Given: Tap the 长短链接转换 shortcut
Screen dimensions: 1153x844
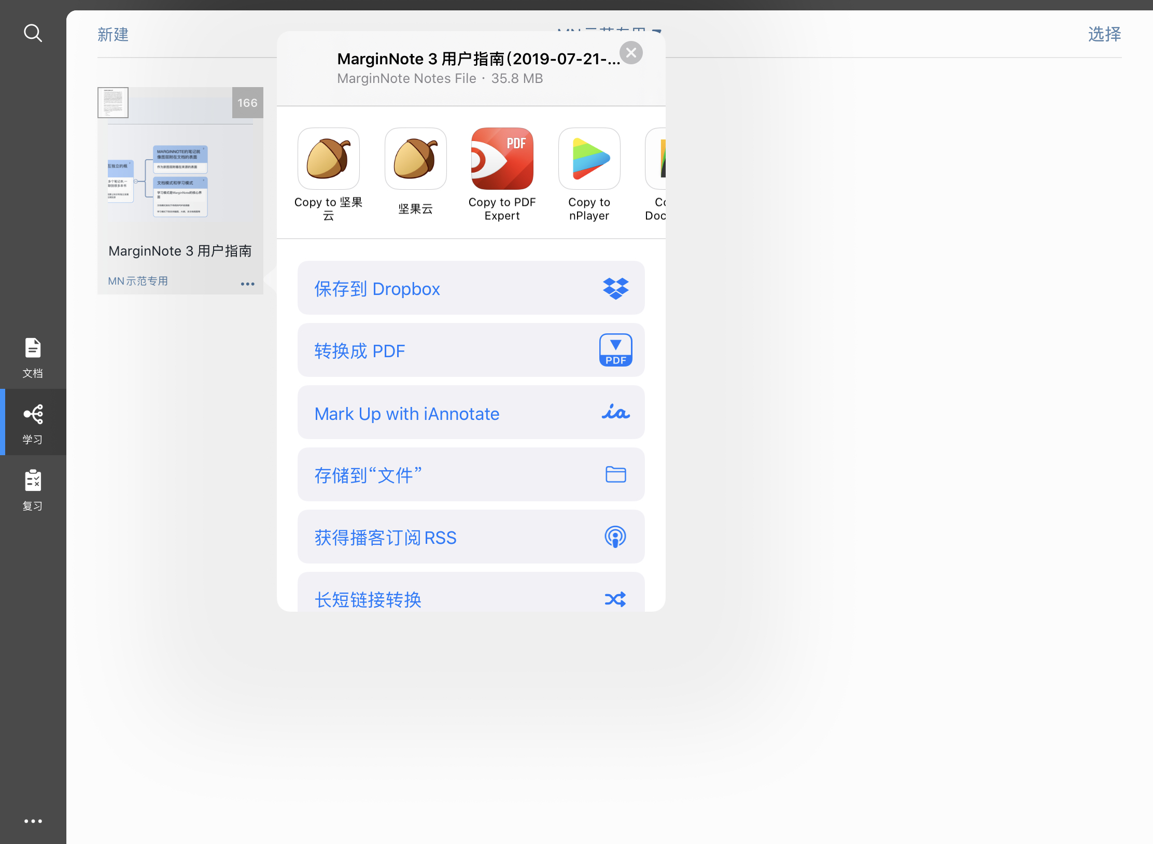Looking at the screenshot, I should 471,593.
